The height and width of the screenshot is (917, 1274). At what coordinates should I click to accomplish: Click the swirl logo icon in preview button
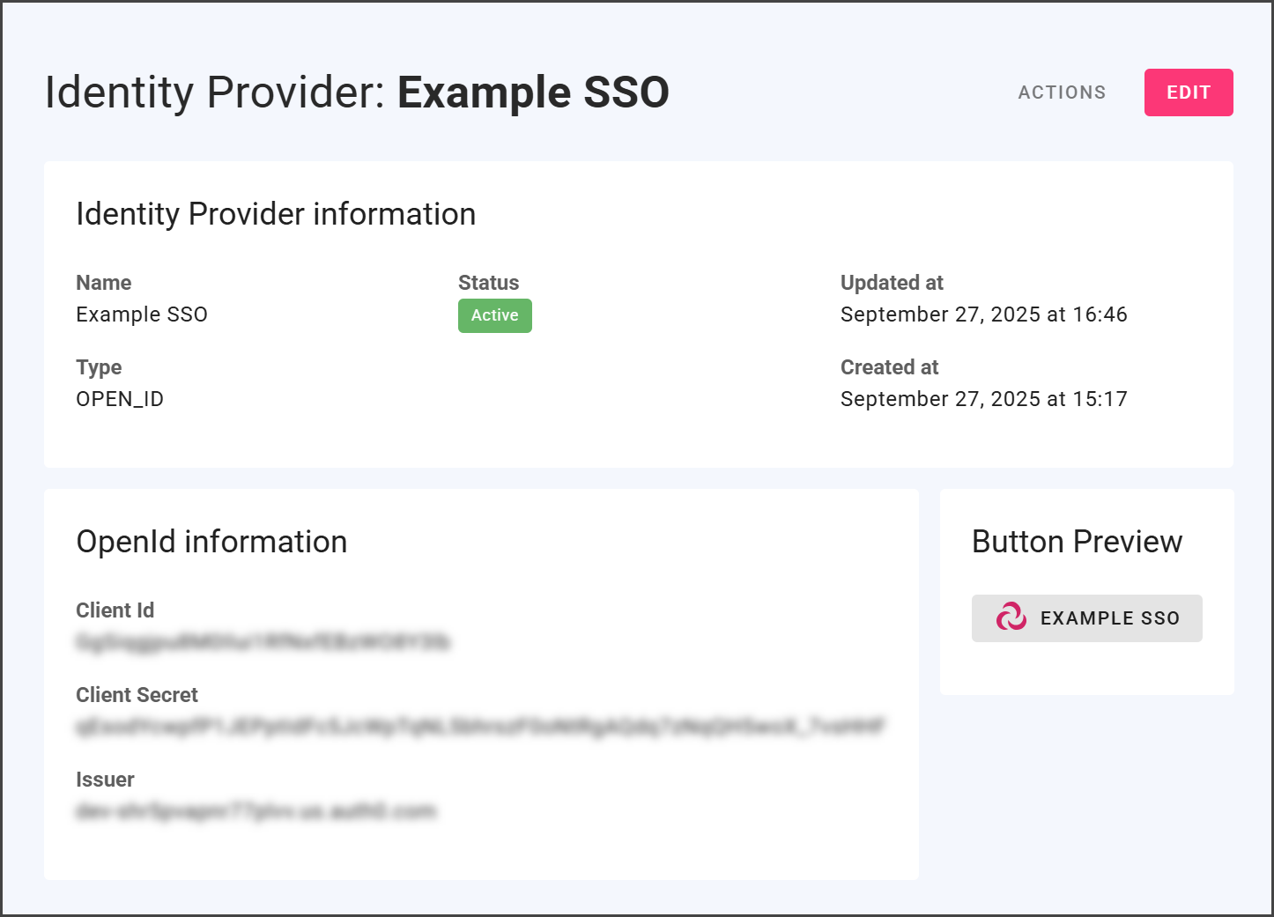point(1011,617)
